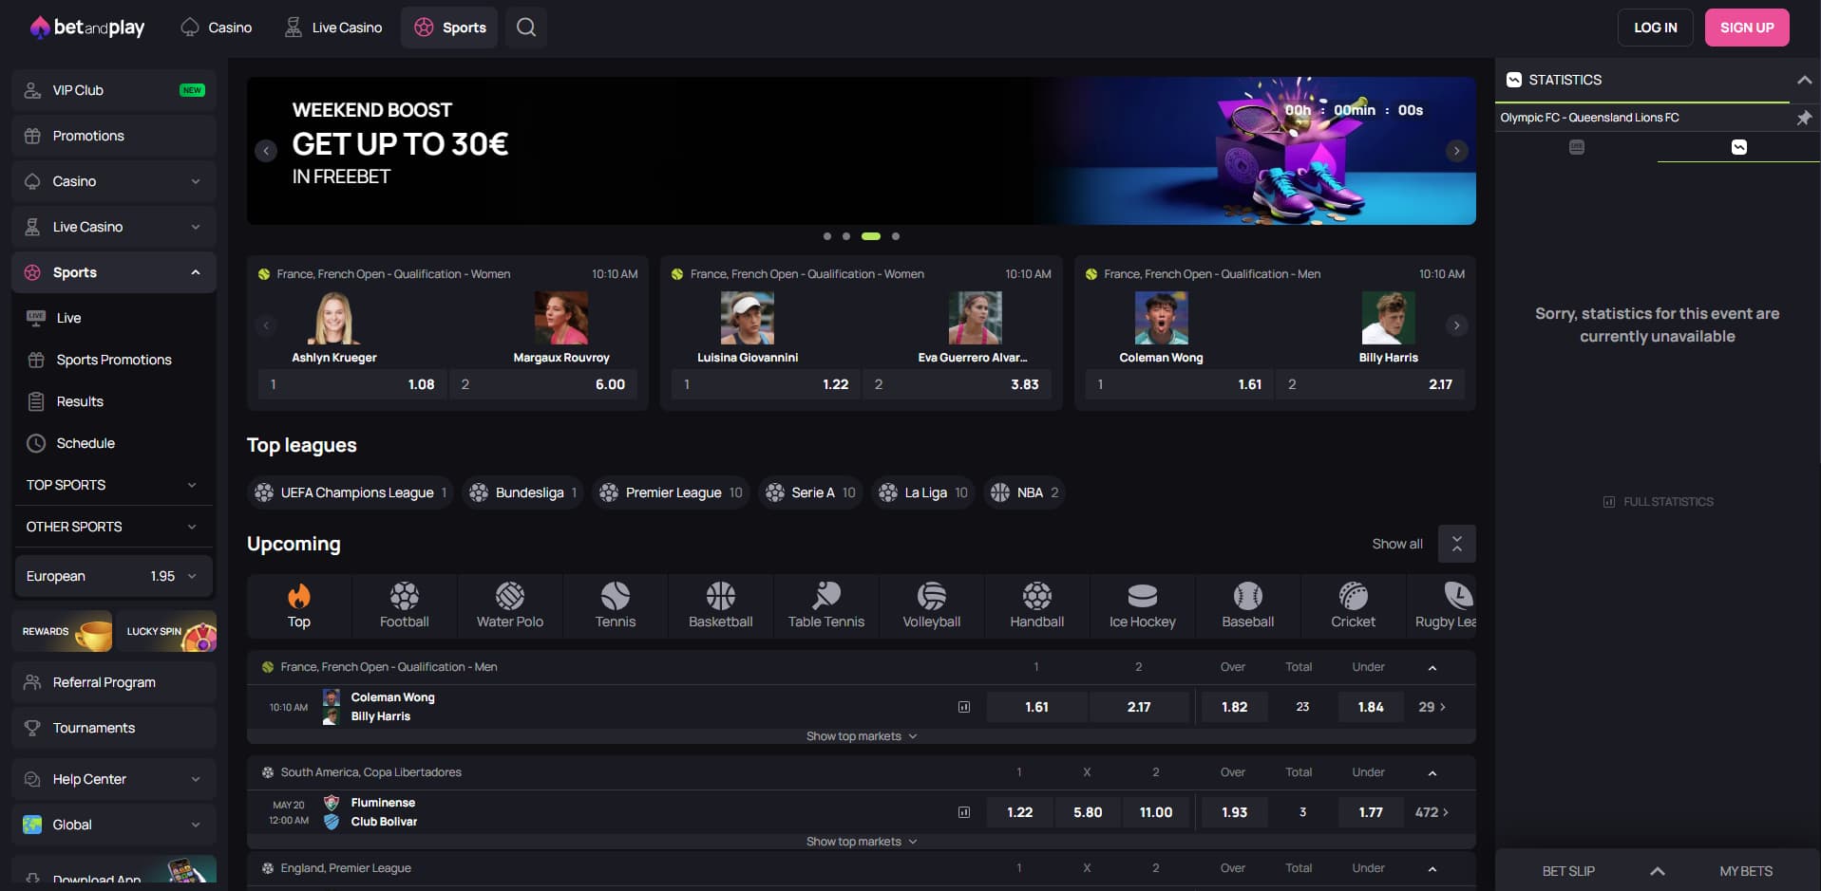This screenshot has height=891, width=1821.
Task: Open UEFA Champions League chip
Action: pos(351,492)
